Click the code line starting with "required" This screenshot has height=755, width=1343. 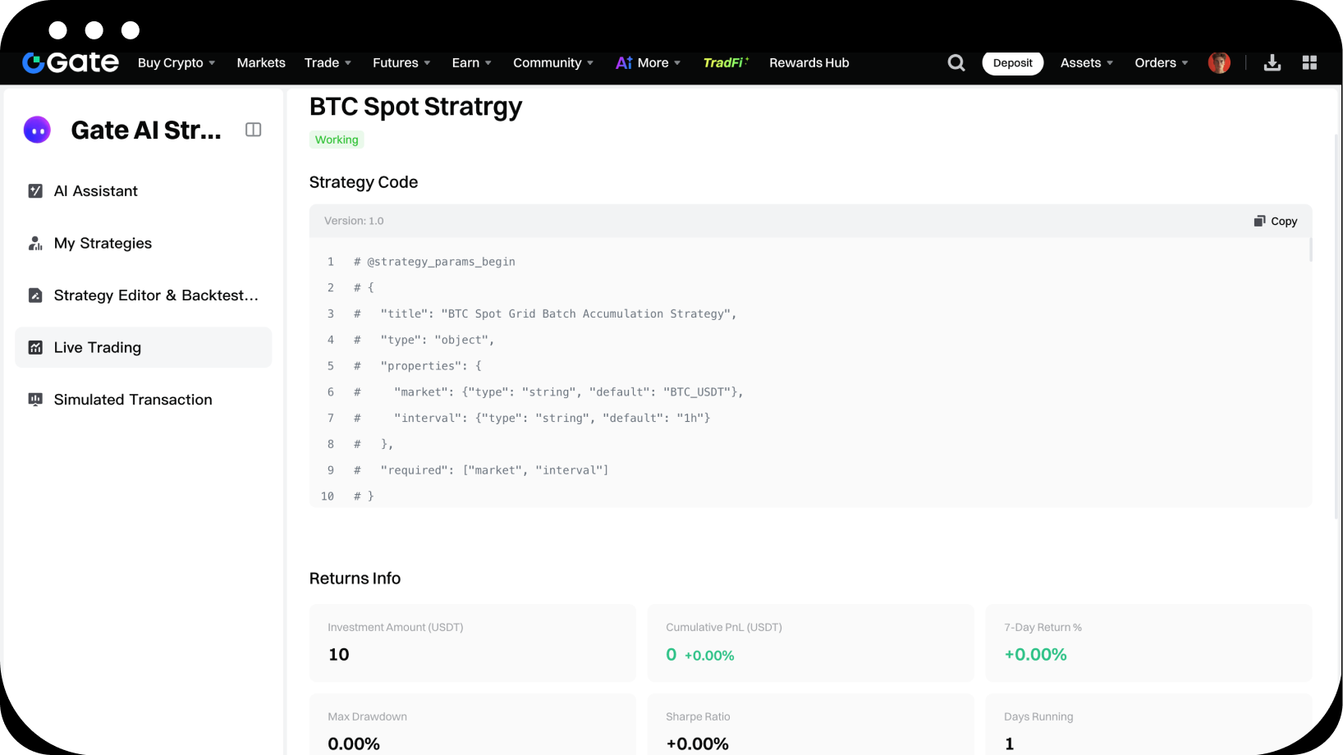click(x=481, y=470)
